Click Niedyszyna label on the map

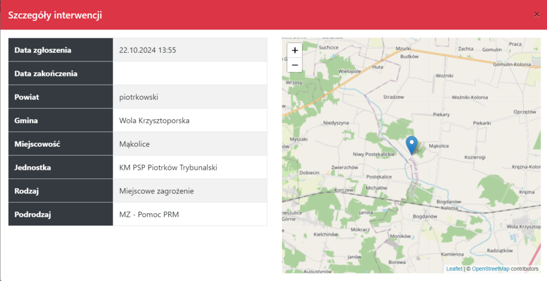pyautogui.click(x=336, y=123)
